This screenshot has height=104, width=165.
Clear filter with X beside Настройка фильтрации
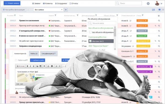(28, 10)
